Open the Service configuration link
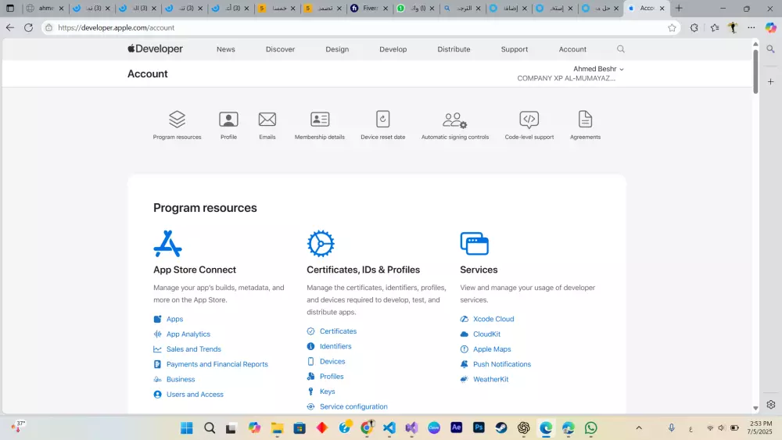The image size is (782, 440). [x=353, y=406]
